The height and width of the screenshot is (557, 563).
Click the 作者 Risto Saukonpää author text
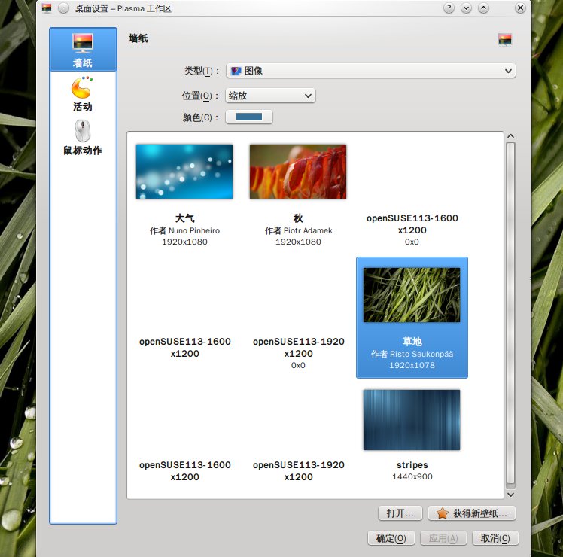(412, 354)
